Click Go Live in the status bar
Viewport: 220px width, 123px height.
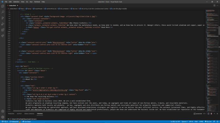click(208, 122)
